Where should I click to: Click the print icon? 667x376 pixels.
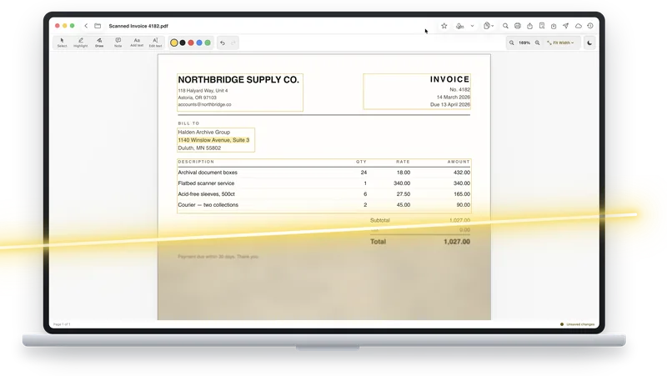[x=518, y=26]
